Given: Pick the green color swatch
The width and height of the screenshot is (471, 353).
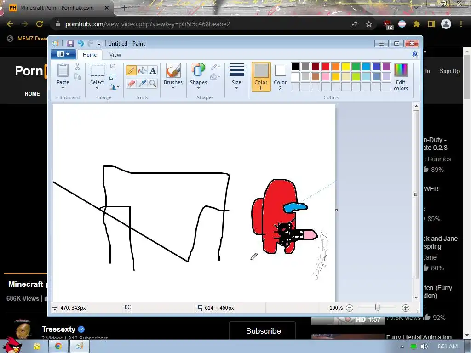Looking at the screenshot, I should click(x=356, y=67).
